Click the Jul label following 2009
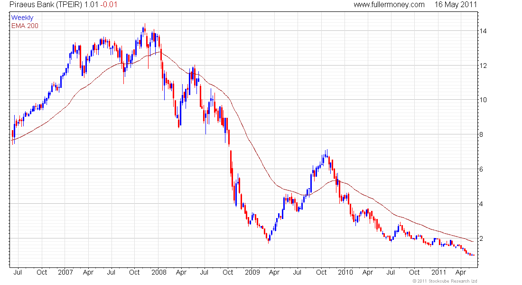Image resolution: width=522 pixels, height=285 pixels. click(x=297, y=272)
